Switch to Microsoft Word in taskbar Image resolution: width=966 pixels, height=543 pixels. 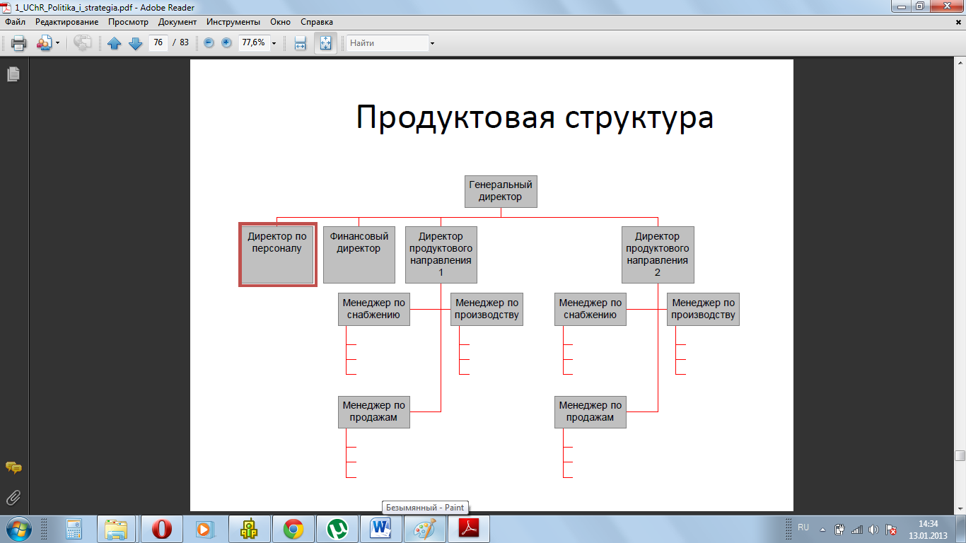(380, 529)
